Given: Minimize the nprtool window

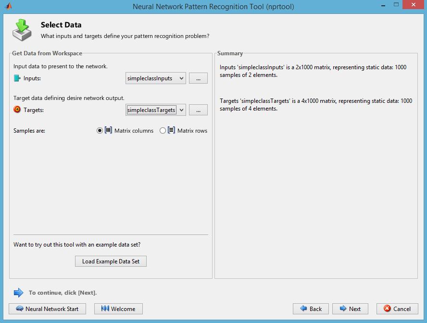Looking at the screenshot, I should tap(383, 5).
